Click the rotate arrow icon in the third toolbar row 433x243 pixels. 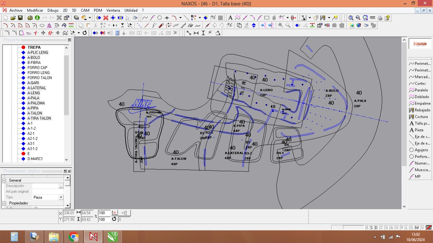click(85, 33)
